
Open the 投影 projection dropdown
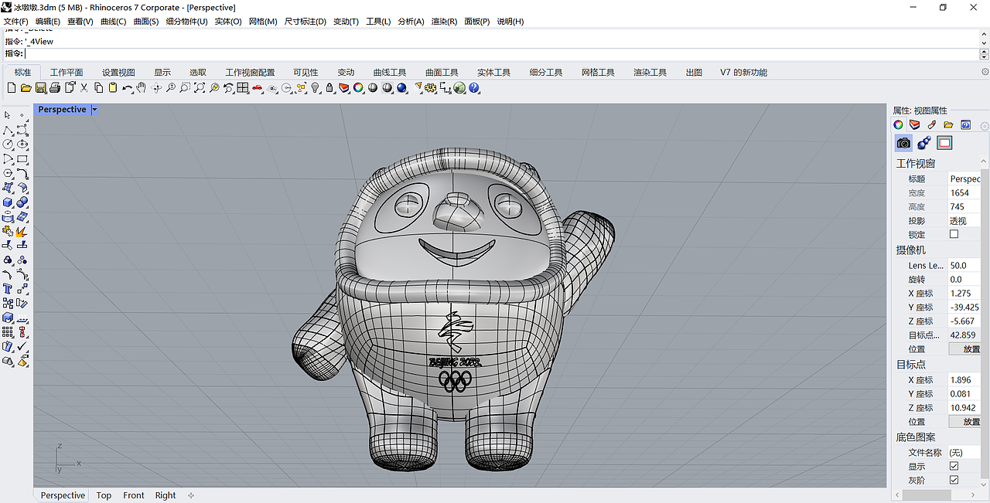pyautogui.click(x=964, y=221)
